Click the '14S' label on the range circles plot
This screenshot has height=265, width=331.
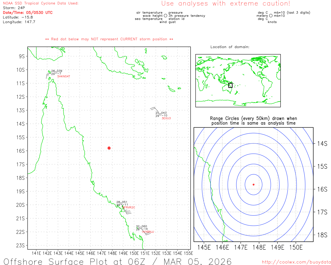tap(322, 143)
